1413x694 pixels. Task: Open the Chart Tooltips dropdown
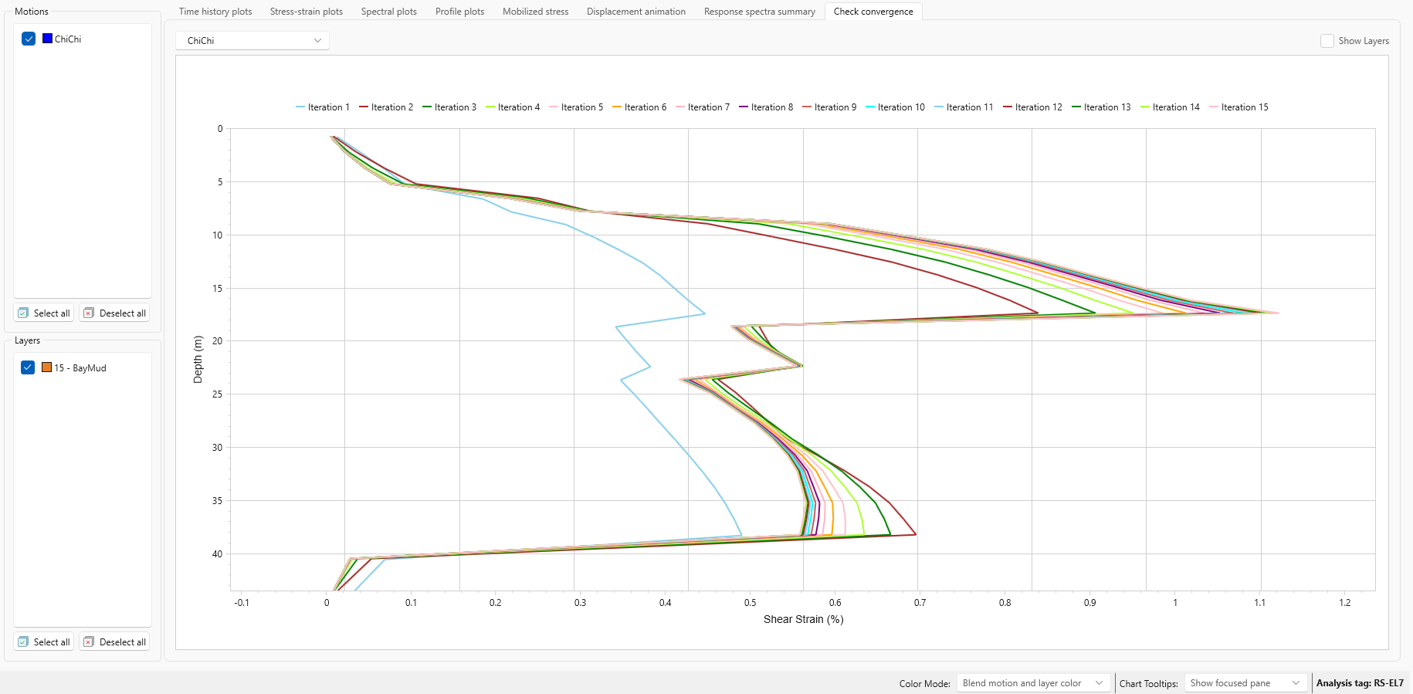pyautogui.click(x=1246, y=683)
